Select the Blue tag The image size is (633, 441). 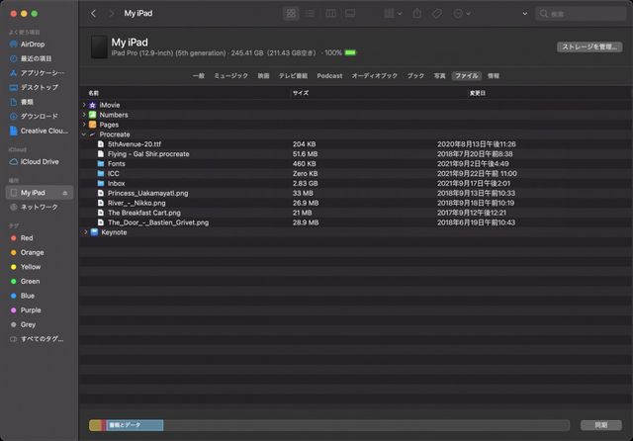[x=27, y=296]
